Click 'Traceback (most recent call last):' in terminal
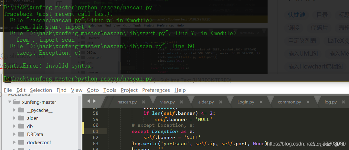Image resolution: width=349 pixels, height=150 pixels. [58, 14]
